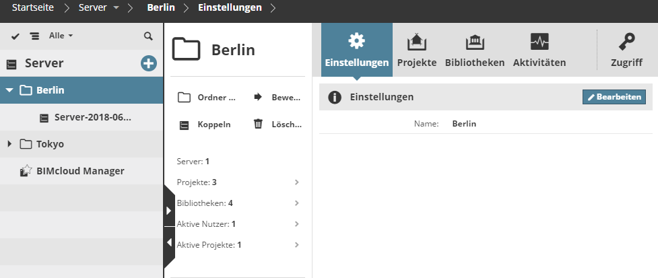Click the Bearbeiten button

click(614, 97)
